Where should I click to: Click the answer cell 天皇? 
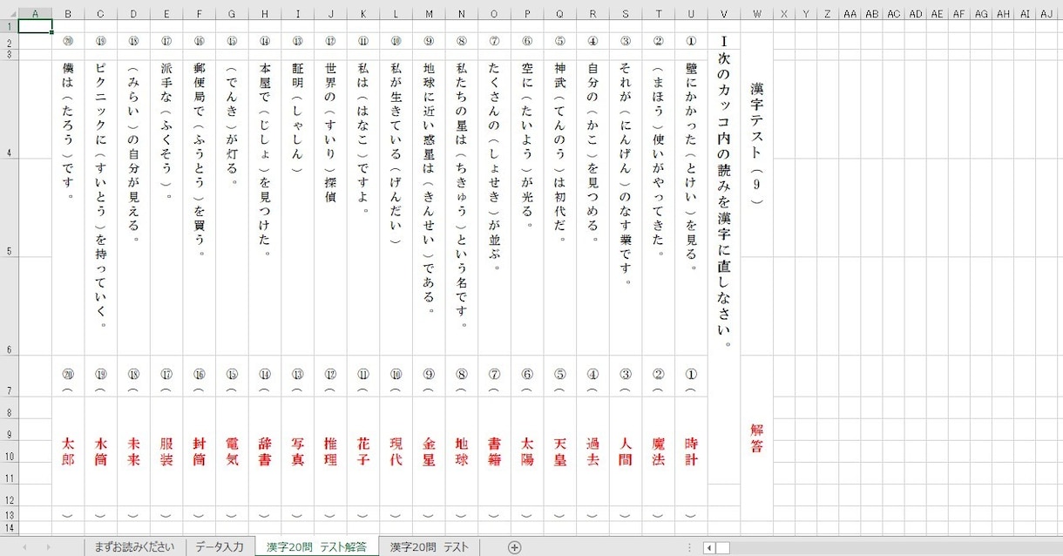point(559,451)
